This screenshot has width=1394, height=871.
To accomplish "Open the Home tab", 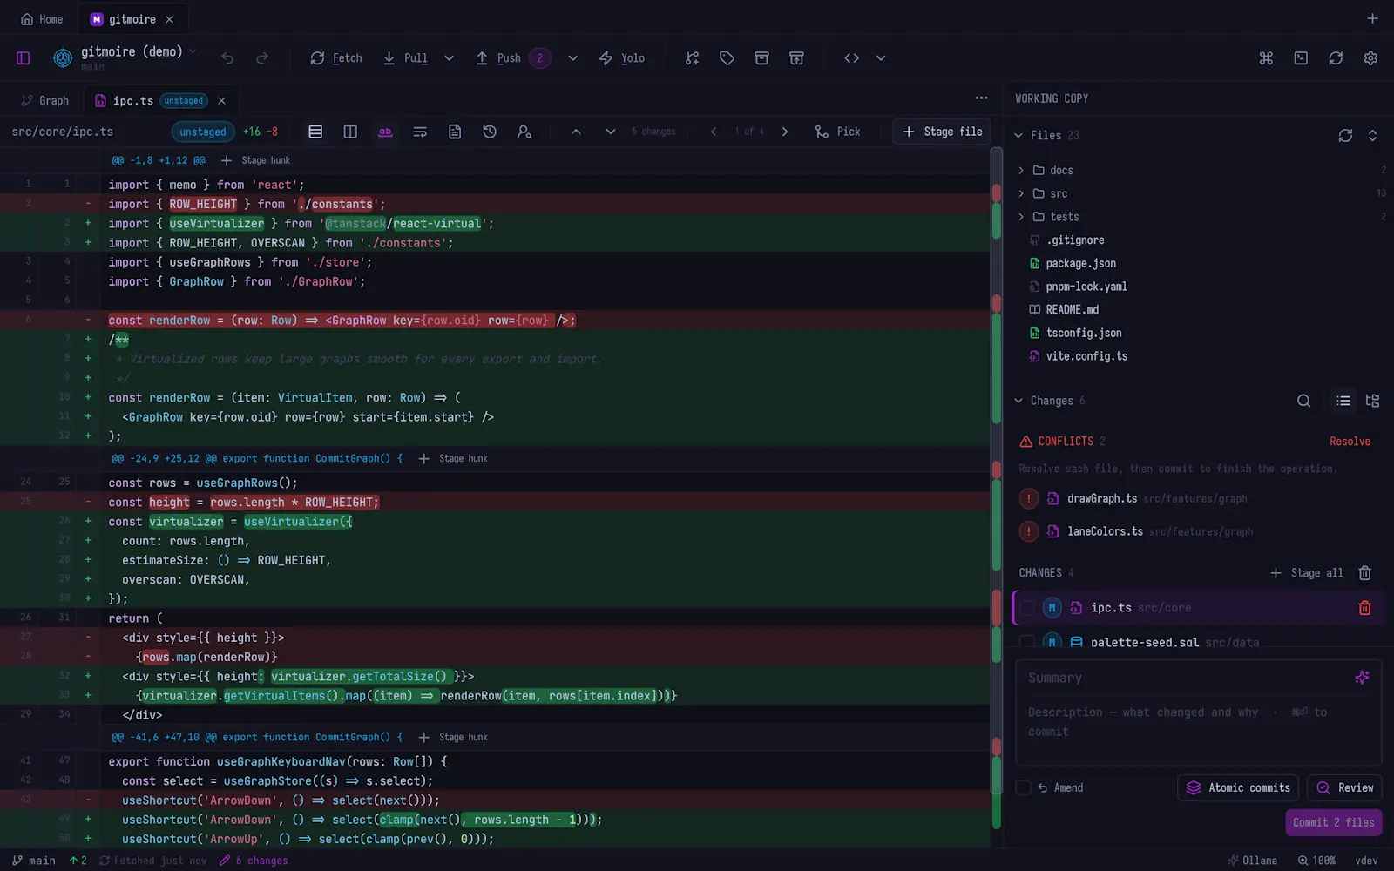I will coord(42,19).
